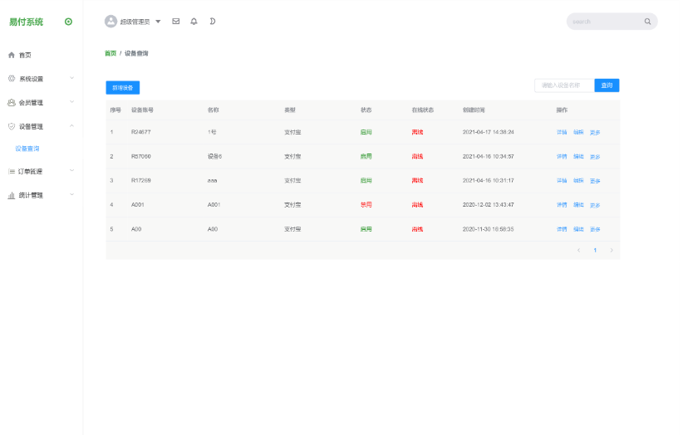Select 设备查询 in the sidebar

coord(27,149)
